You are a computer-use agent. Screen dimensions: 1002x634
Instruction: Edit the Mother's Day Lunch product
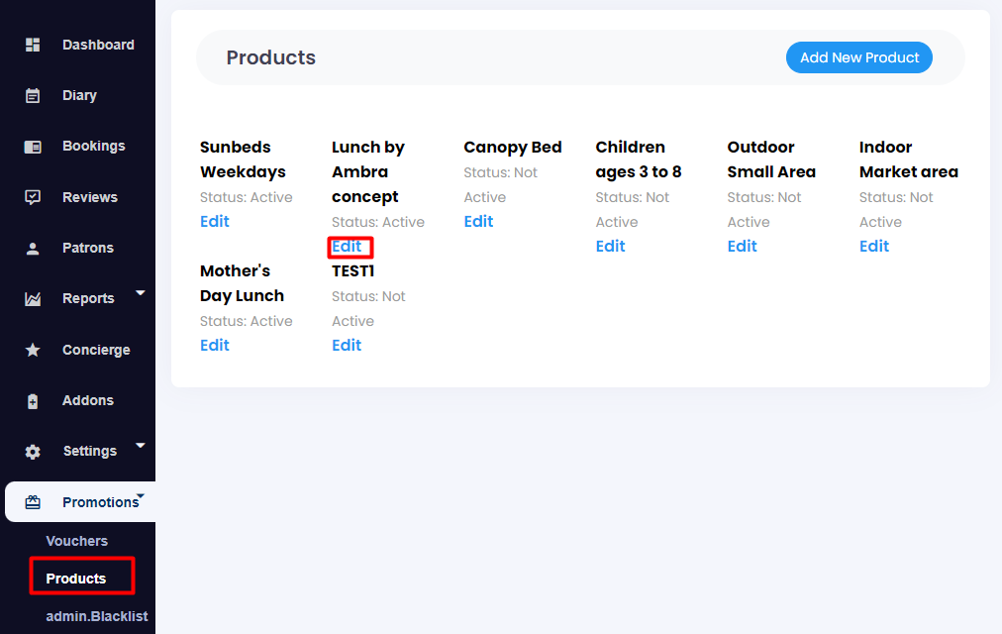(x=215, y=345)
